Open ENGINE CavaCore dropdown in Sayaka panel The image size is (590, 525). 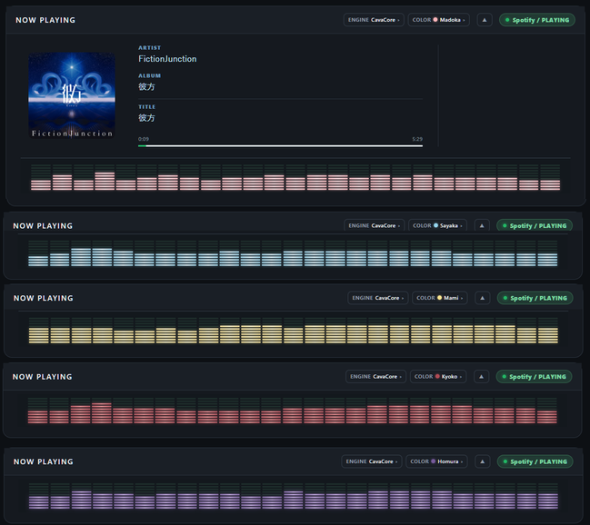pyautogui.click(x=374, y=225)
